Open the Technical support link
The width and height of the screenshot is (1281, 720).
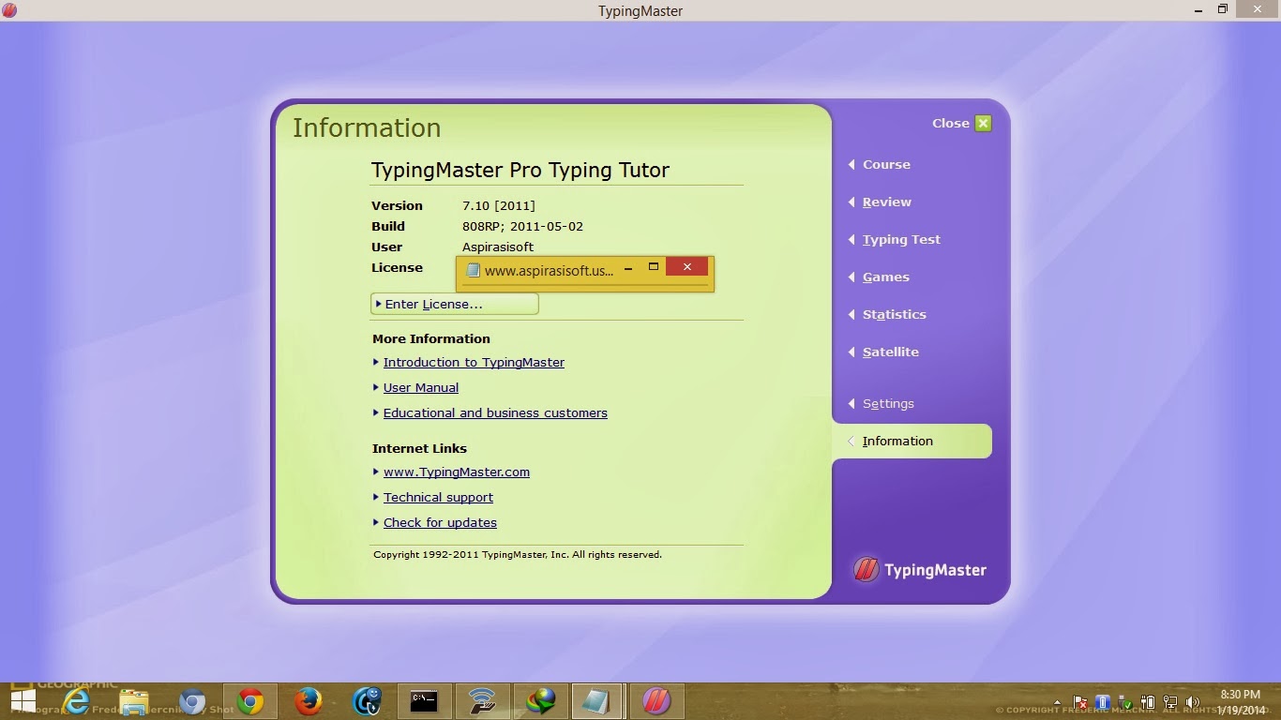coord(438,497)
